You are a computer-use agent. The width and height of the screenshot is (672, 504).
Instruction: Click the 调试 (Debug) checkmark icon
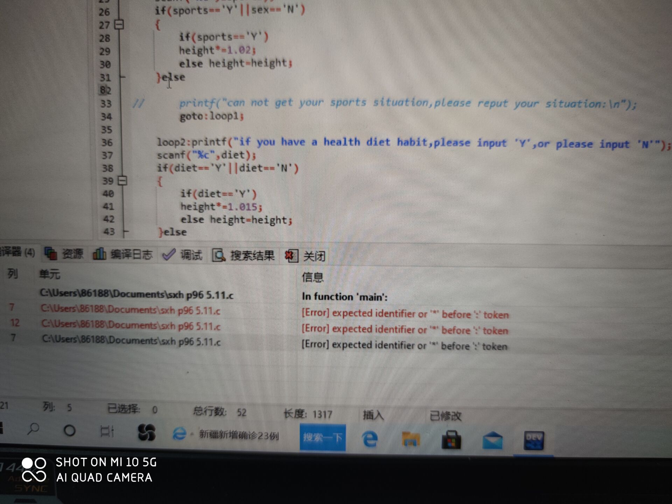click(169, 255)
